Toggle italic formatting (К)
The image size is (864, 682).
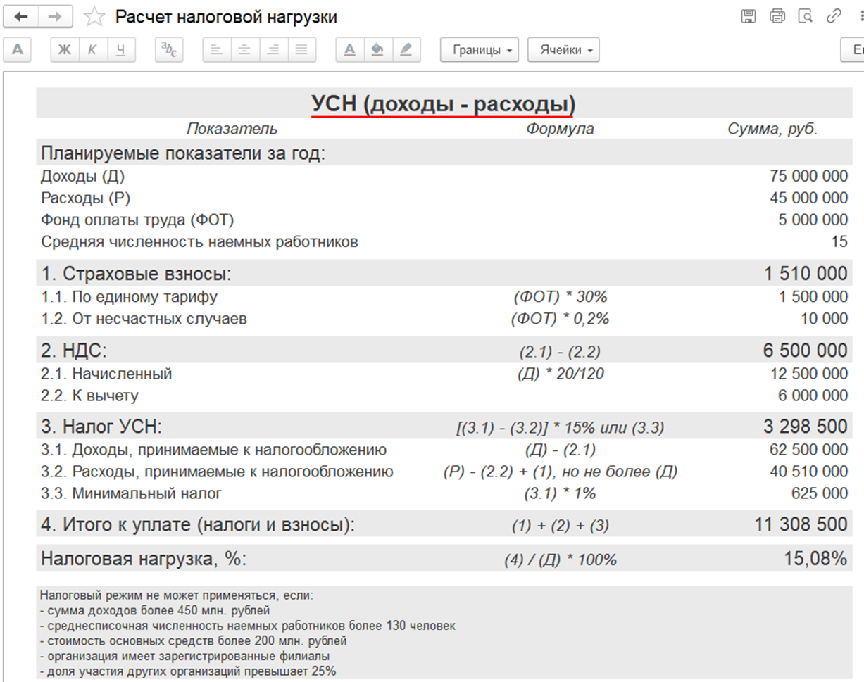(92, 50)
